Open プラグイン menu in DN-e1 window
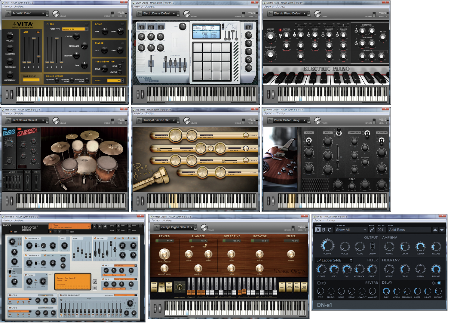This screenshot has width=451, height=324. (319, 221)
